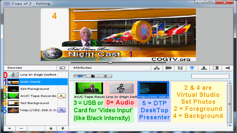The image size is (237, 133).
Task: Select the Transition panel icon in Attributes
Action: click(x=216, y=68)
